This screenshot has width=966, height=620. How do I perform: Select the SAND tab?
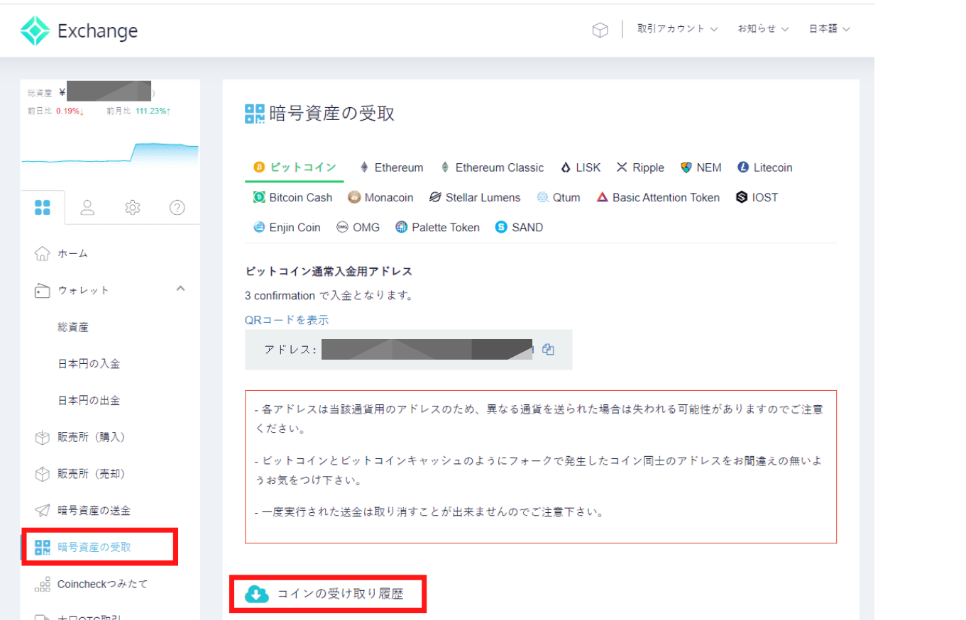(519, 227)
